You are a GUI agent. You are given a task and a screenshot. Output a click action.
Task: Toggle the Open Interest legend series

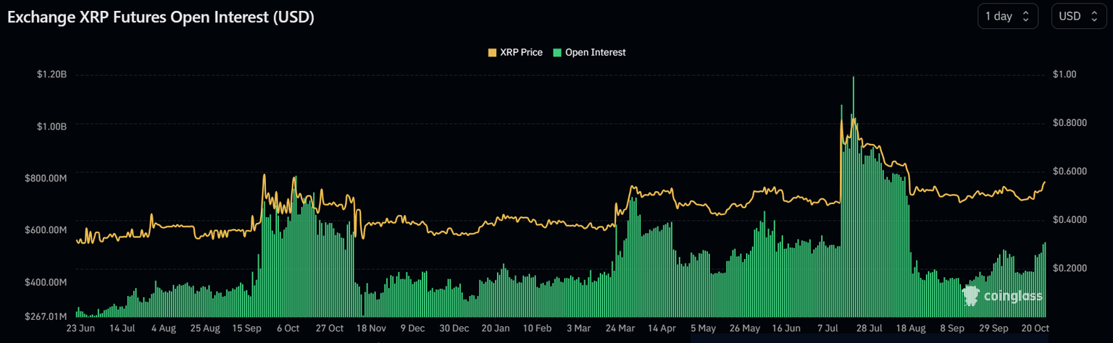[589, 52]
